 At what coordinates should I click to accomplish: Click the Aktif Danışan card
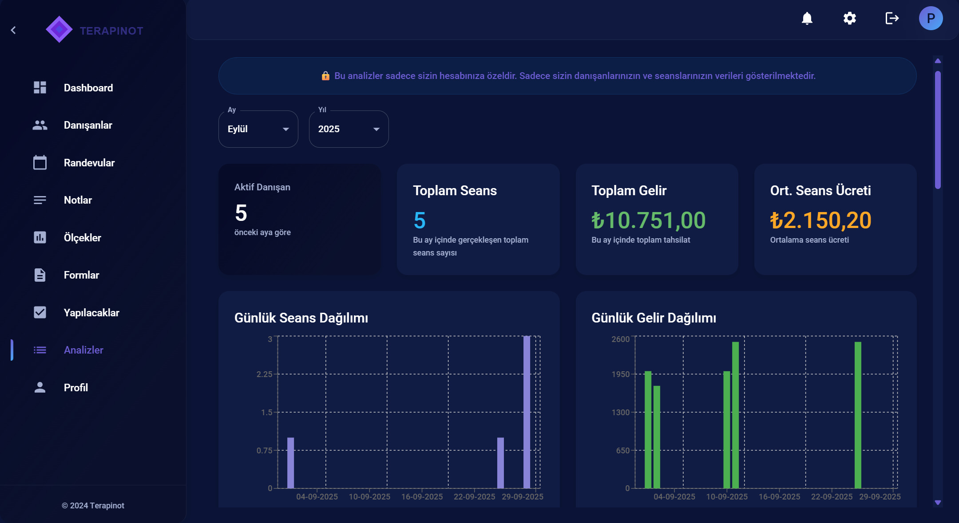click(300, 219)
